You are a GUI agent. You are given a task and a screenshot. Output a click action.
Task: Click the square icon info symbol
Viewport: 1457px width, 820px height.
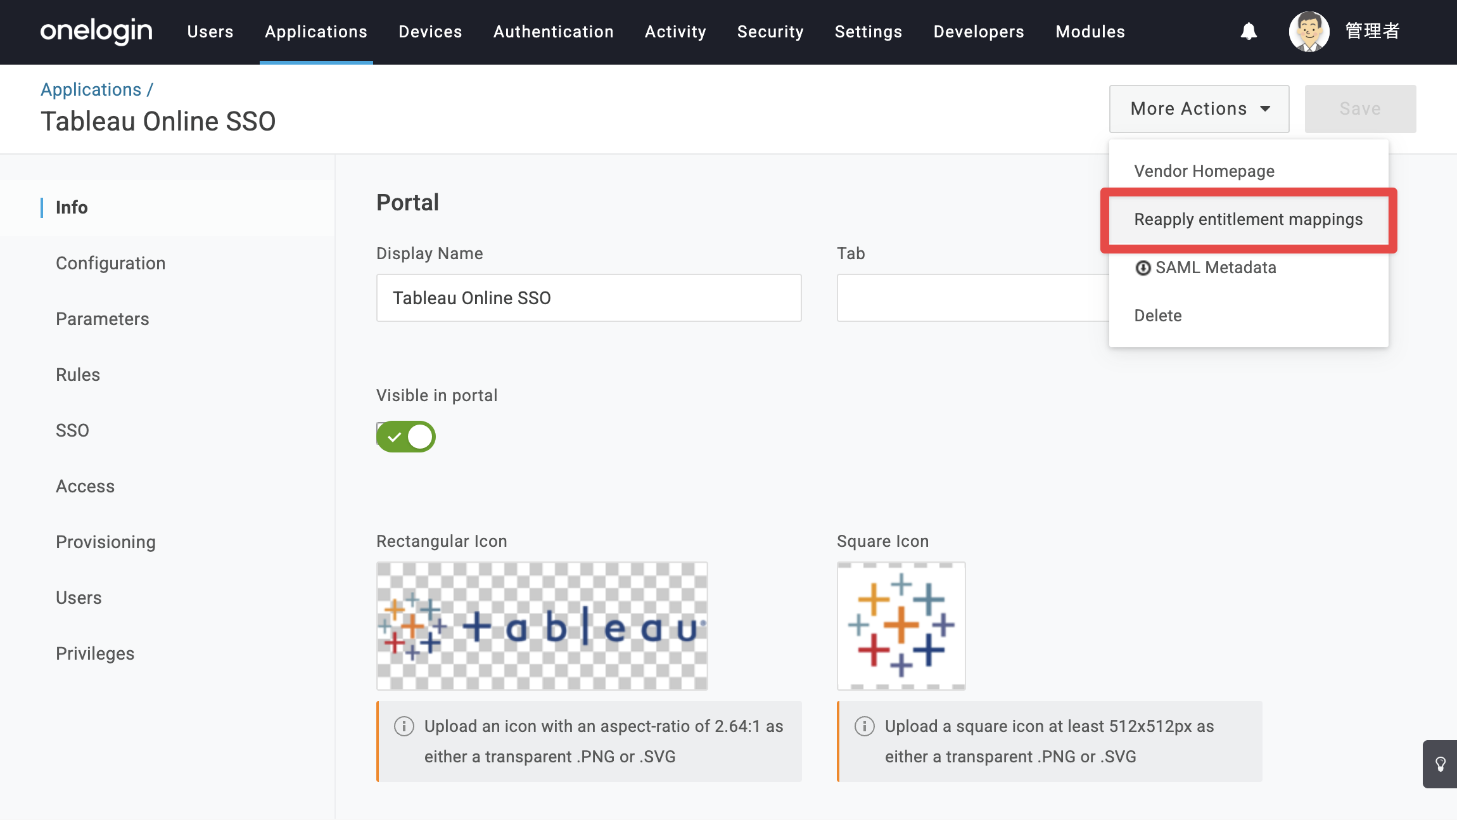[865, 726]
